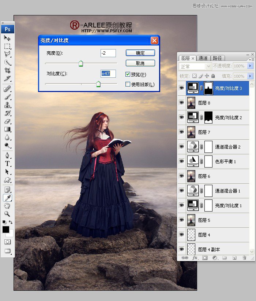Select the Crop tool
Image resolution: width=256 pixels, height=301 pixels.
(x=7, y=70)
